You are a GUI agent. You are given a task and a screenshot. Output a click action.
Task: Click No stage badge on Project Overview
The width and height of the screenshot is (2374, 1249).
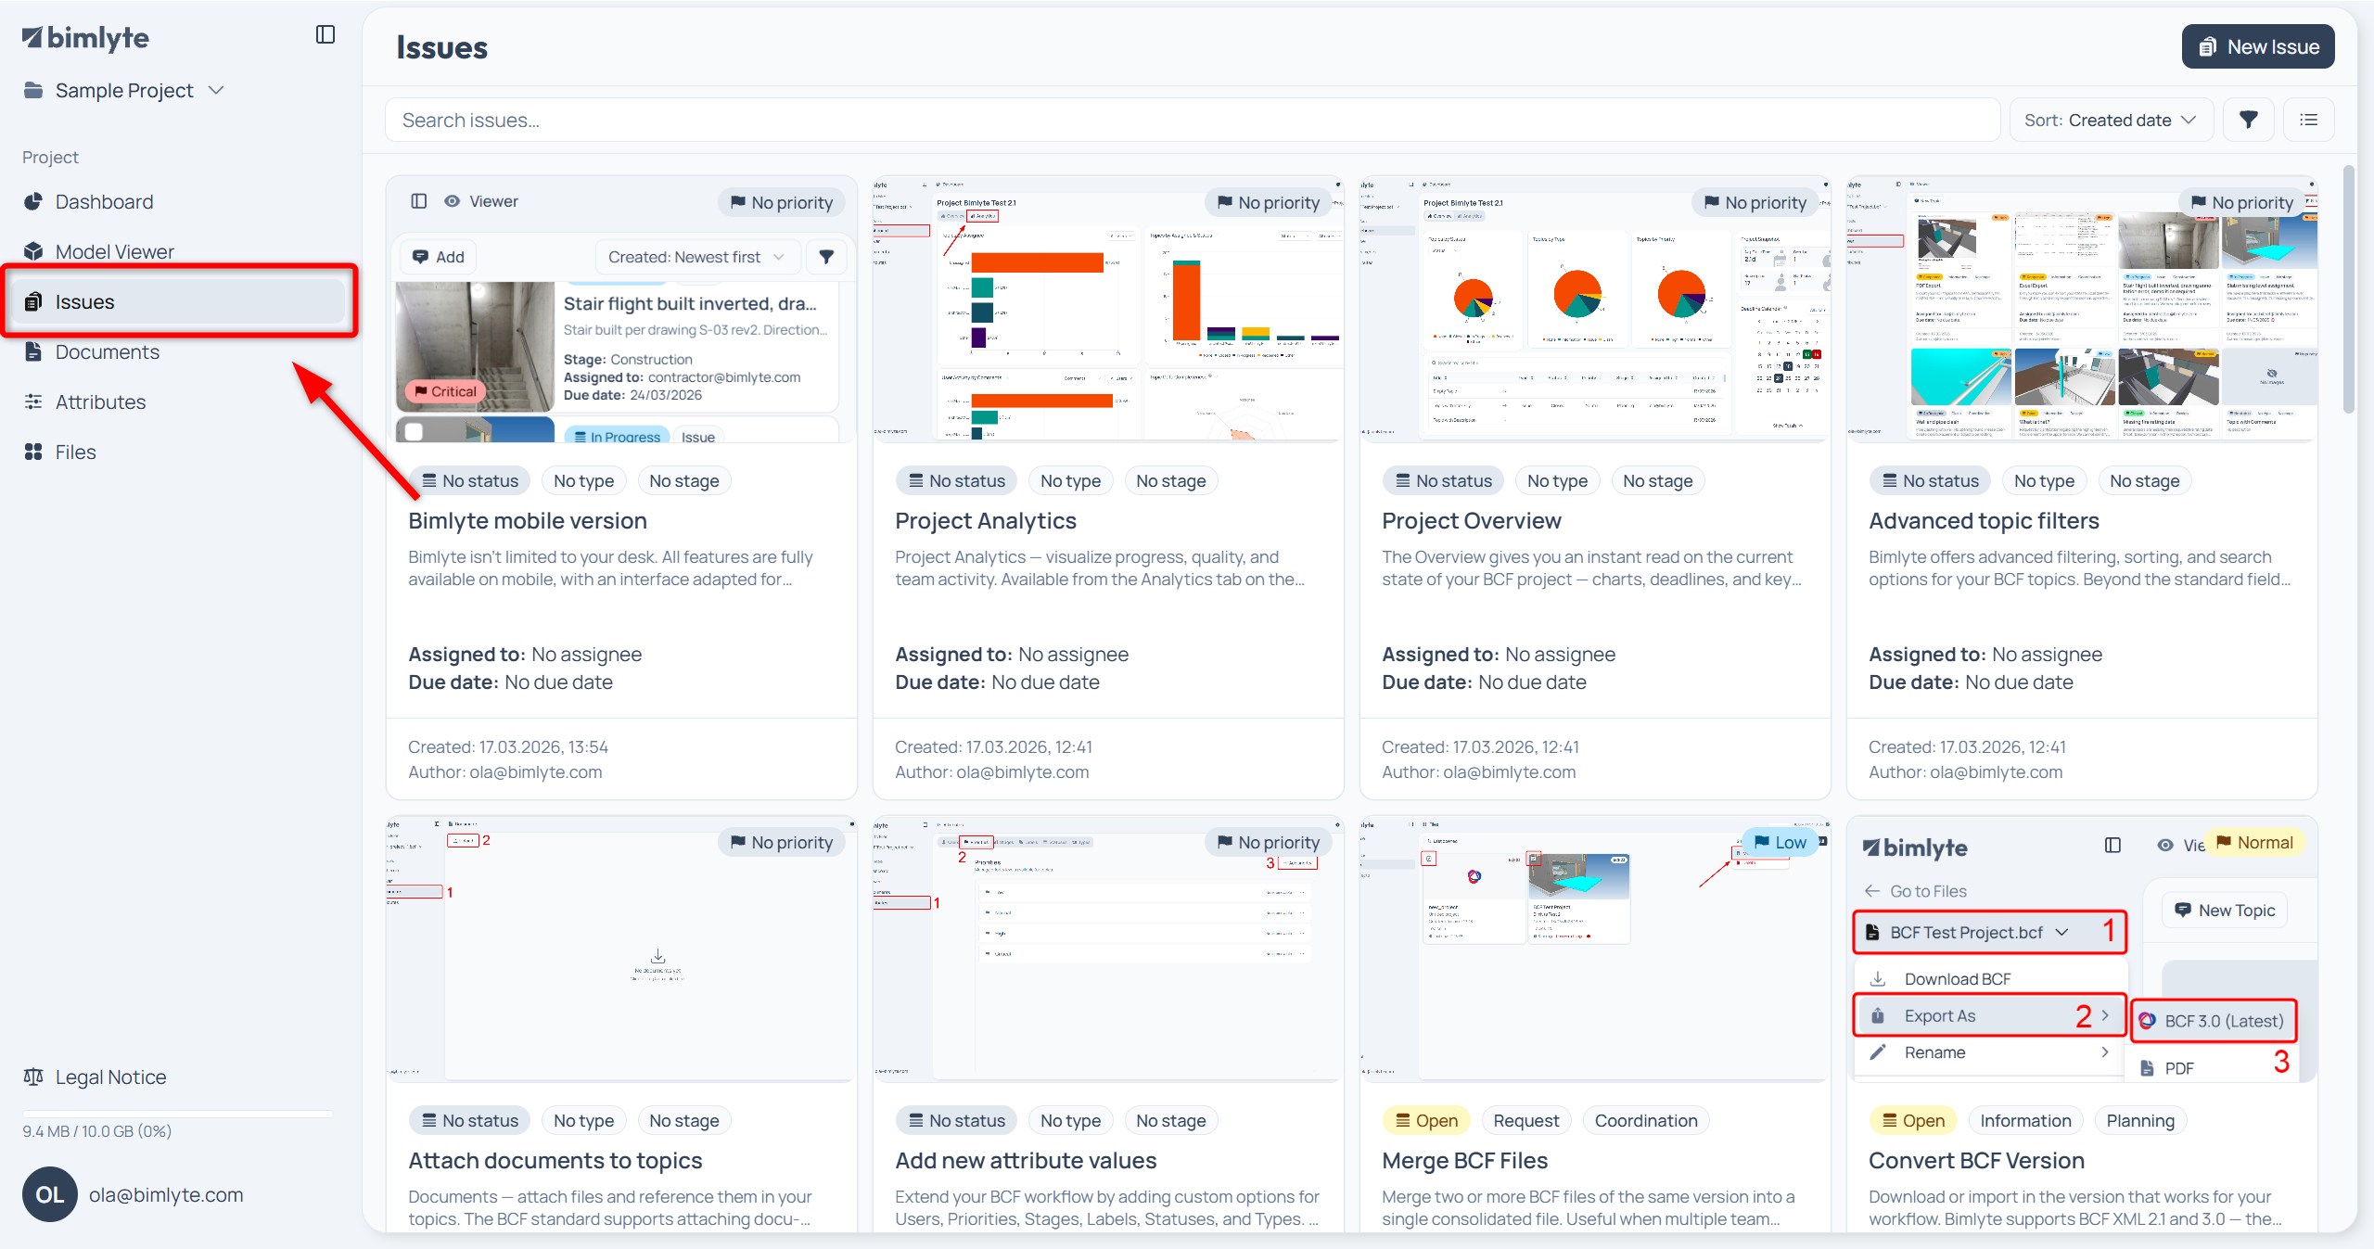point(1657,481)
